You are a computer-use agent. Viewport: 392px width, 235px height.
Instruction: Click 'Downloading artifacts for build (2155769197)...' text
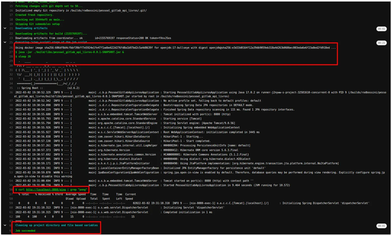tap(51, 33)
